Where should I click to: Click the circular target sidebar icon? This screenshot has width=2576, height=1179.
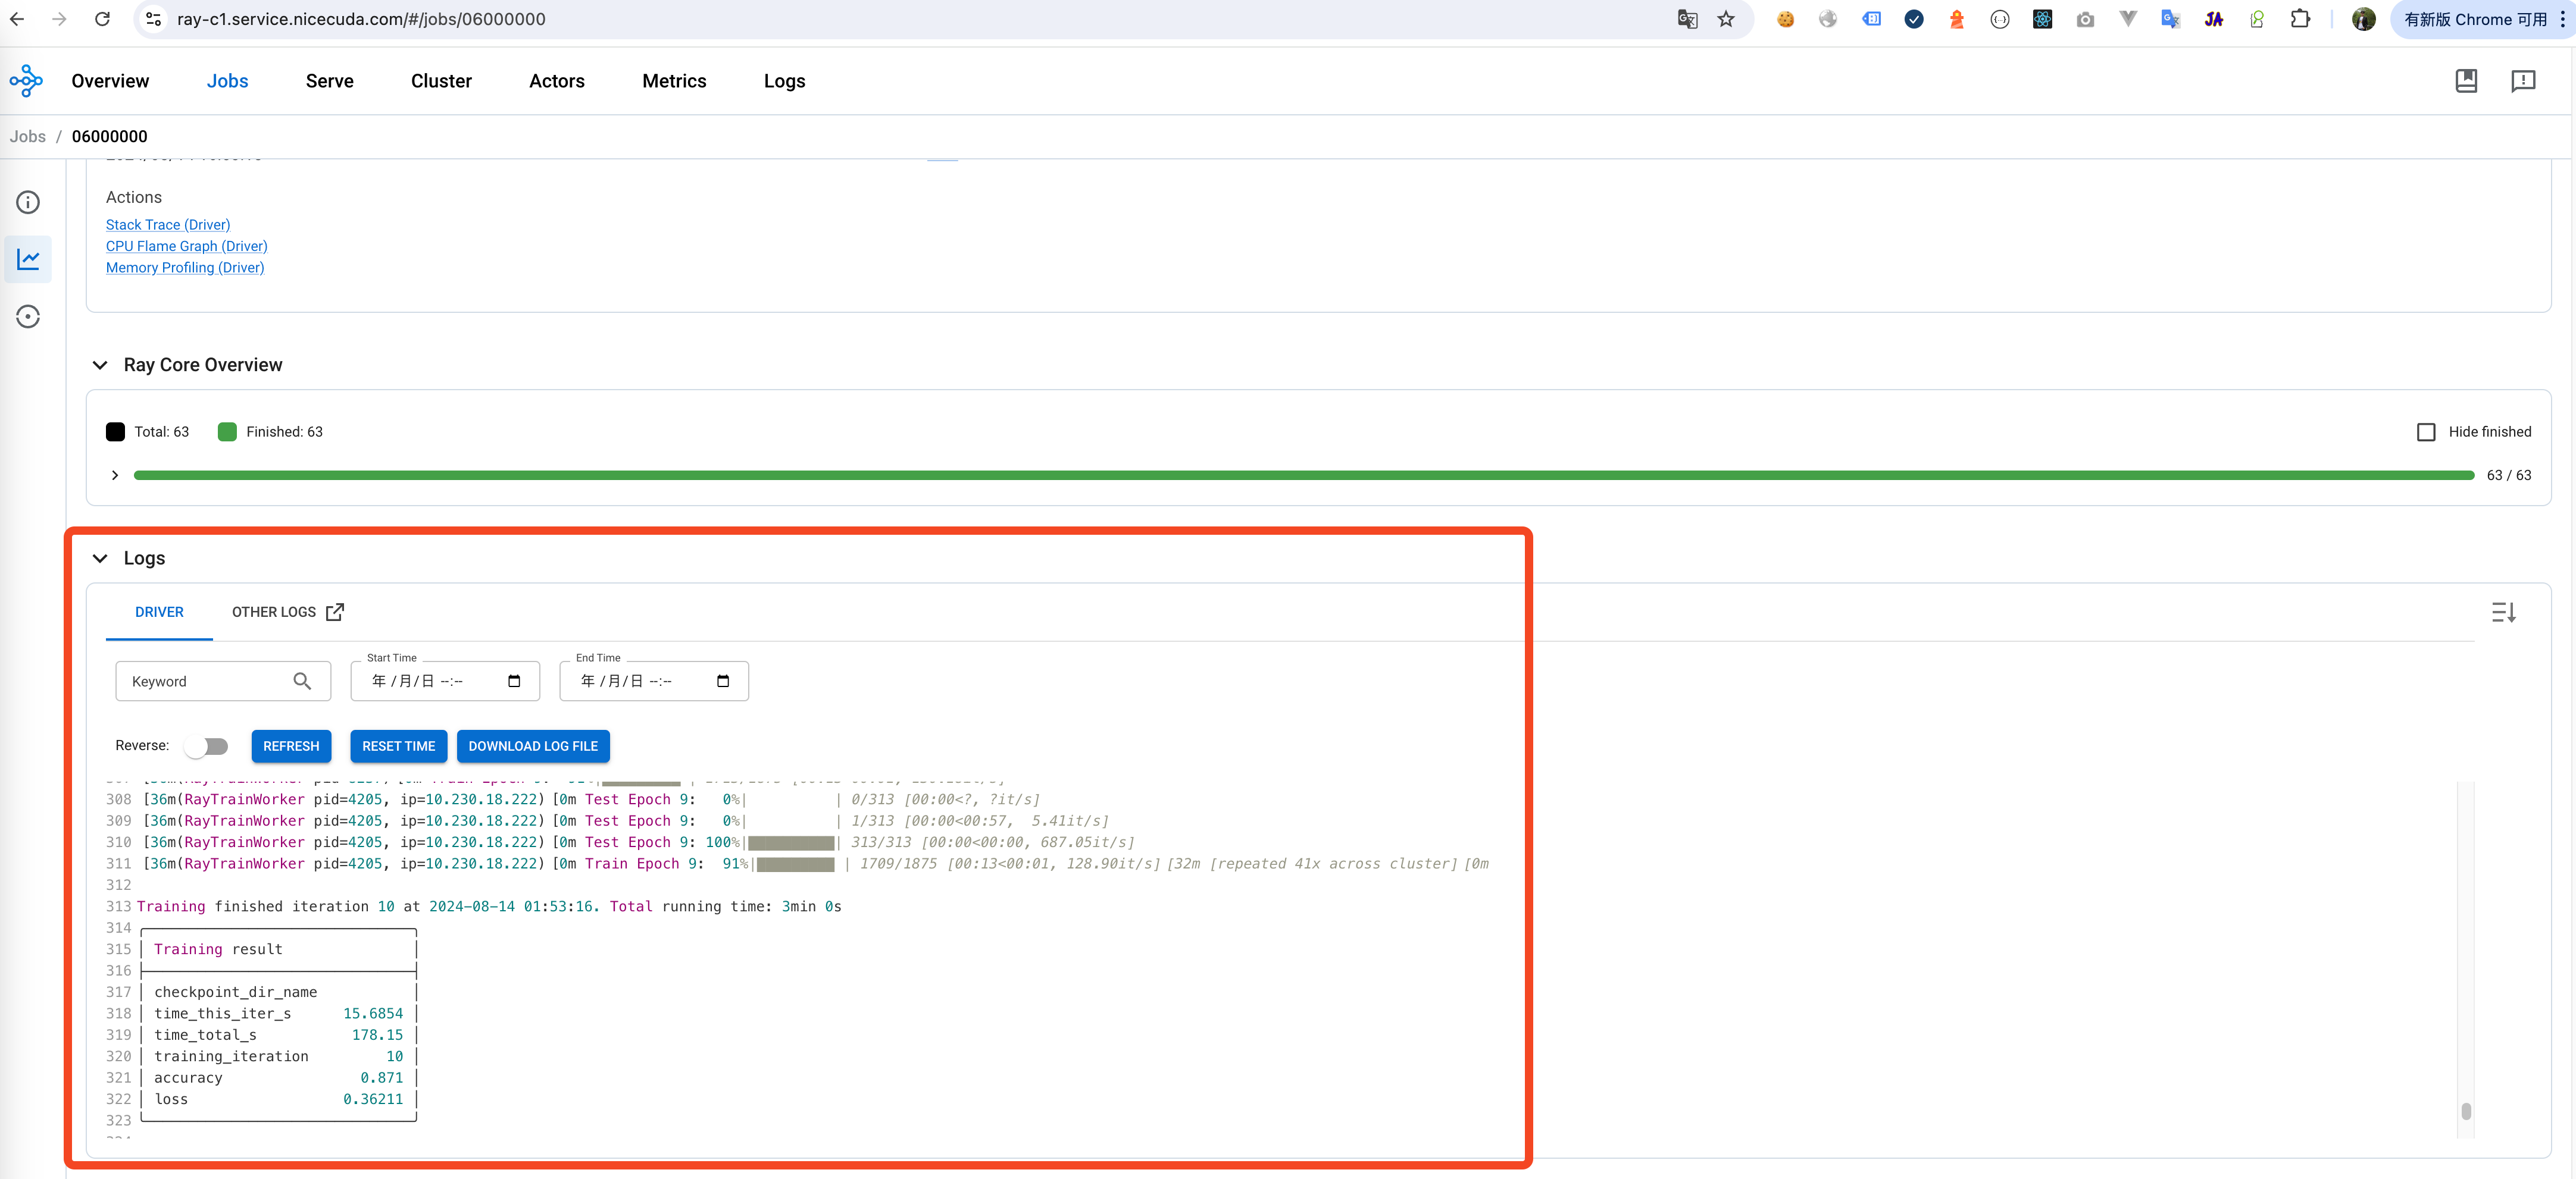click(x=28, y=316)
